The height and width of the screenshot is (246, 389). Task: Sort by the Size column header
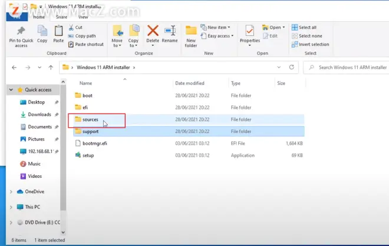coord(281,83)
